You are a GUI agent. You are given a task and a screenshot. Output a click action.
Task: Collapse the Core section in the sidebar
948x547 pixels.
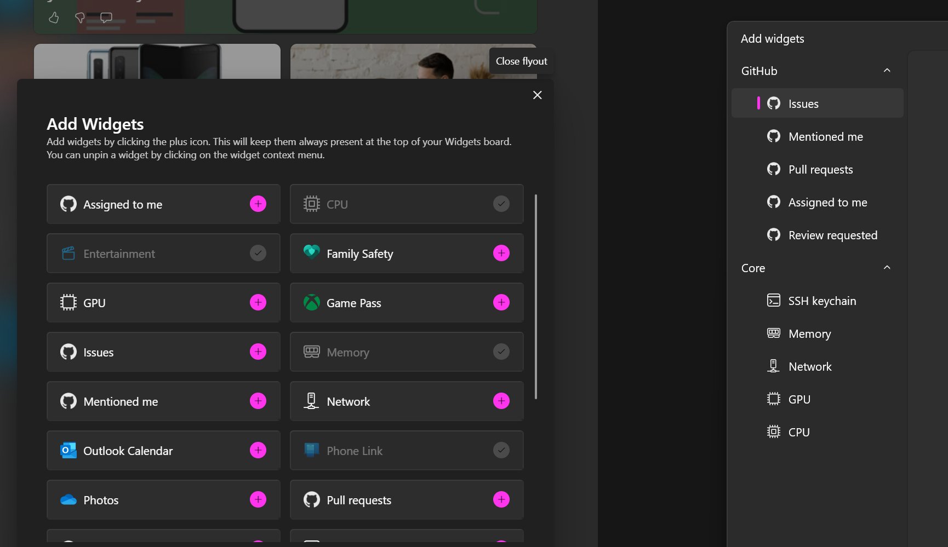coord(887,268)
